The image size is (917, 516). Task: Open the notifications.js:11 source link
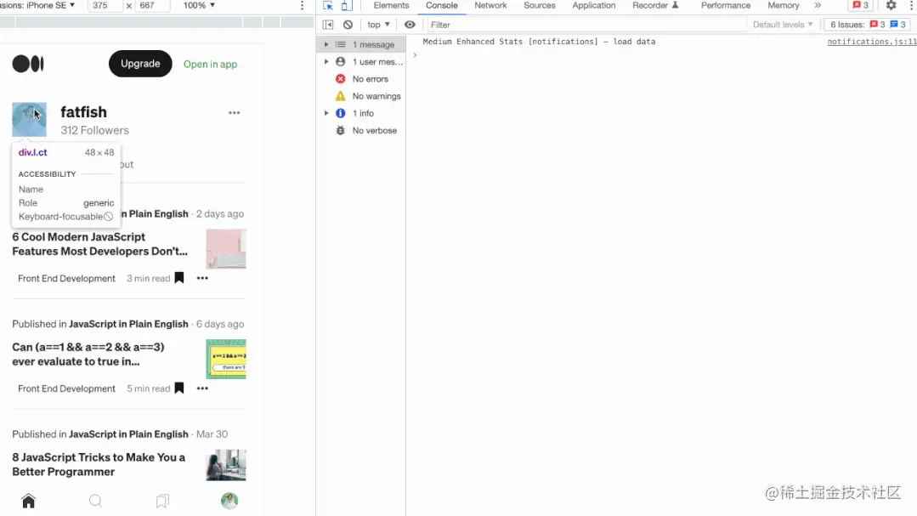[870, 41]
